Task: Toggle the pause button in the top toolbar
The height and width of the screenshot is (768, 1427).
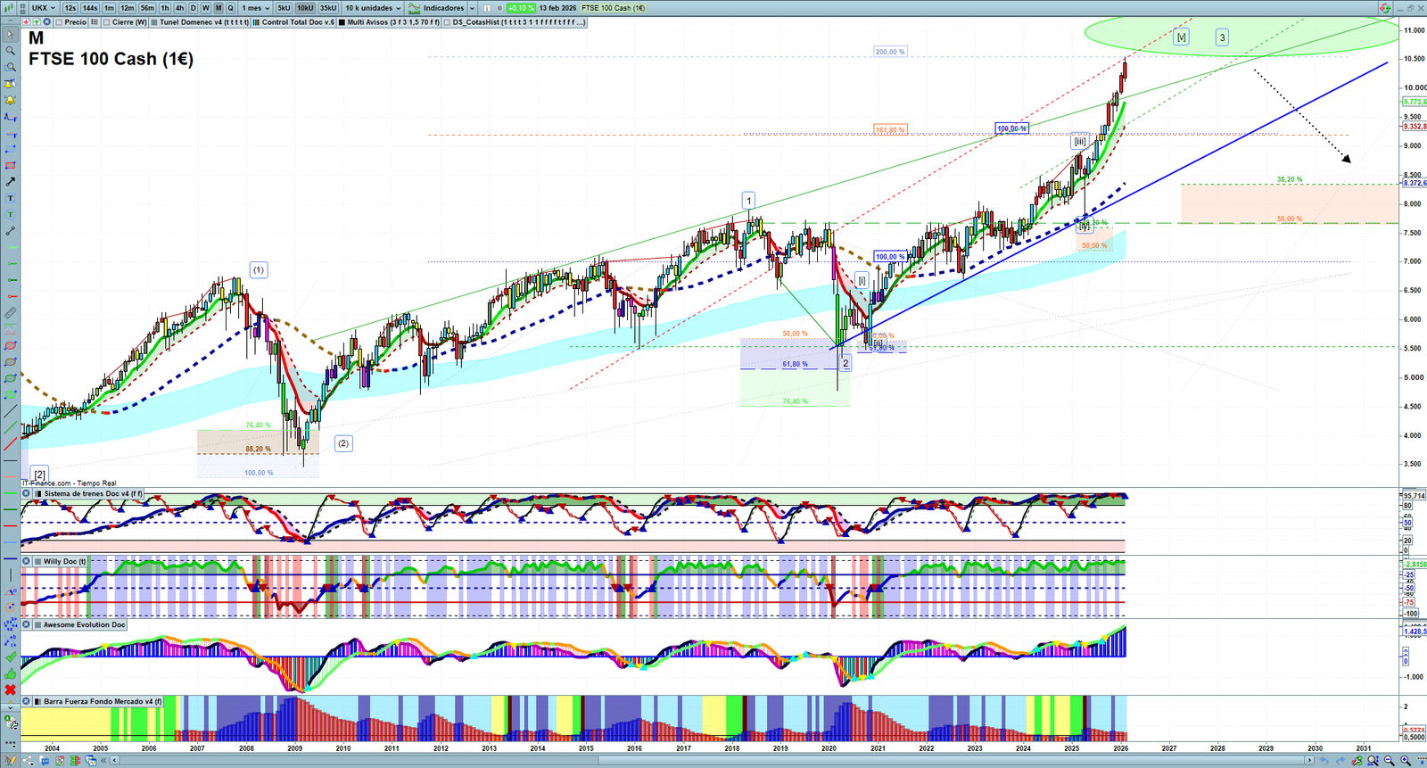Action: pos(487,8)
